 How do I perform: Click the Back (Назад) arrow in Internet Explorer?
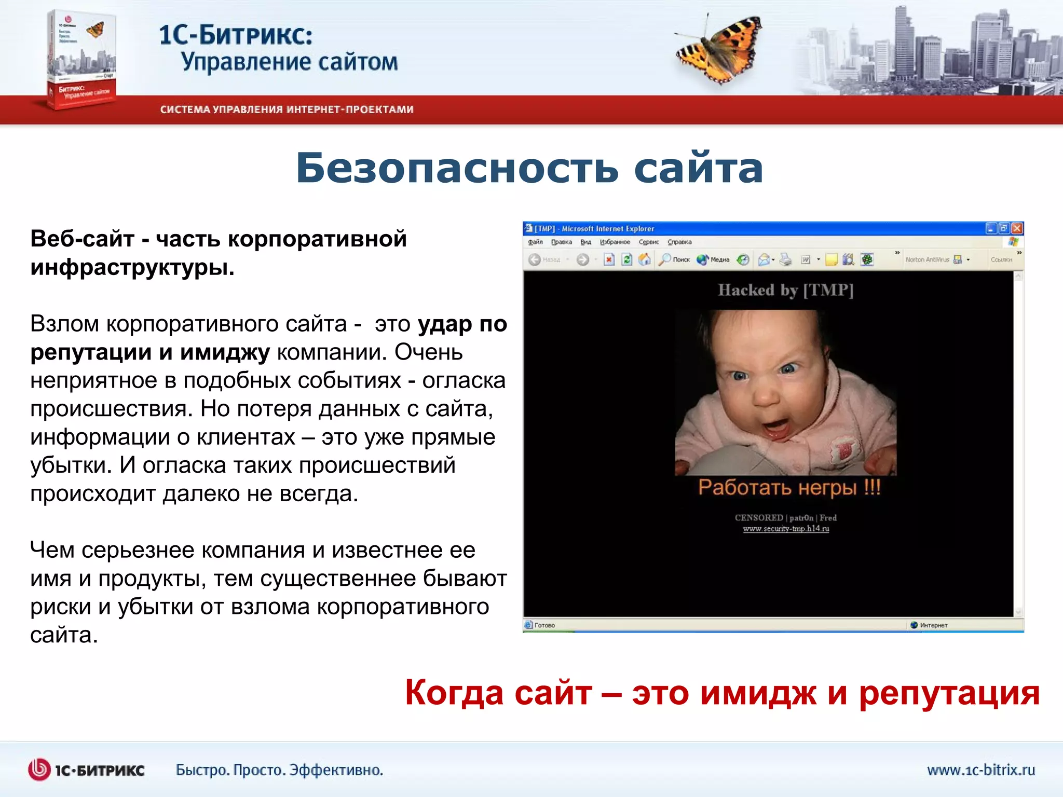click(x=535, y=259)
